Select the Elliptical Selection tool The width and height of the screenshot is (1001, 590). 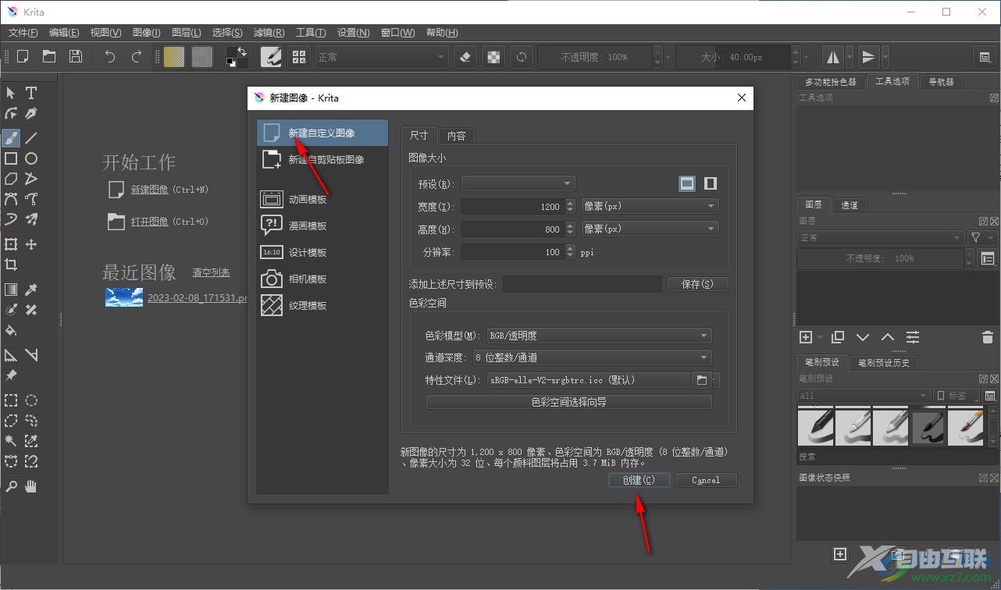tap(31, 400)
